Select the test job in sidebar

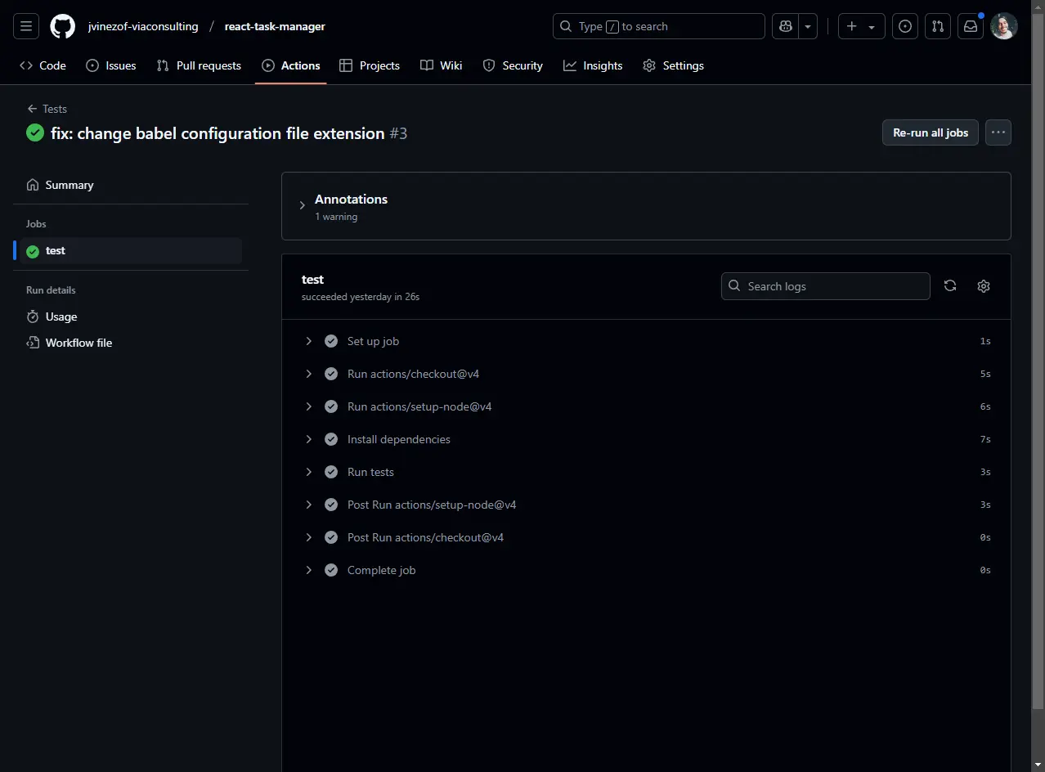[131, 251]
